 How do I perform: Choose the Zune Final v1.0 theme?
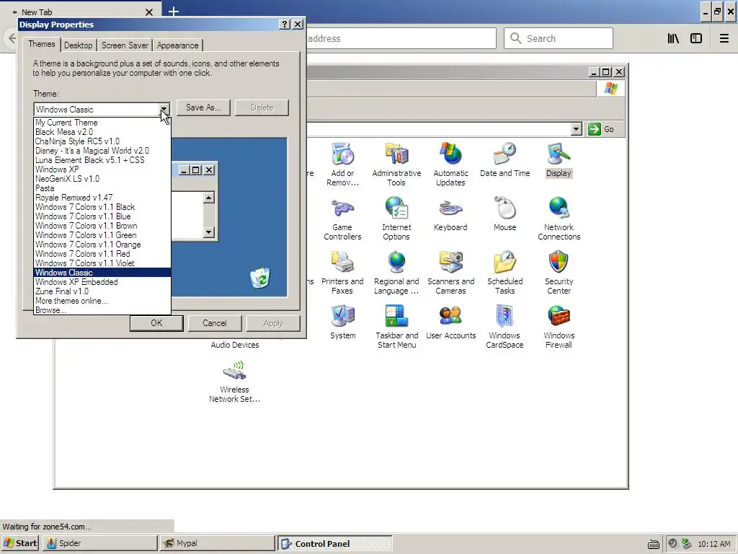point(102,291)
